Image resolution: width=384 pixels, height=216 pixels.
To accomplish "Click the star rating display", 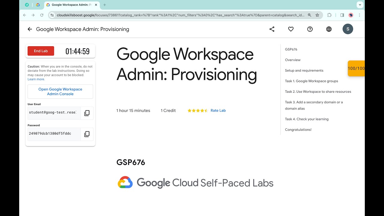I will pos(198,111).
